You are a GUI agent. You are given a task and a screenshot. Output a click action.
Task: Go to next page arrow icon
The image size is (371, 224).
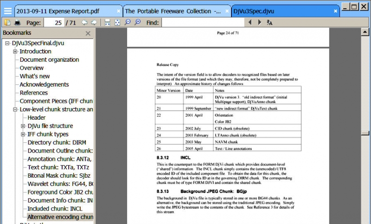coord(94,22)
